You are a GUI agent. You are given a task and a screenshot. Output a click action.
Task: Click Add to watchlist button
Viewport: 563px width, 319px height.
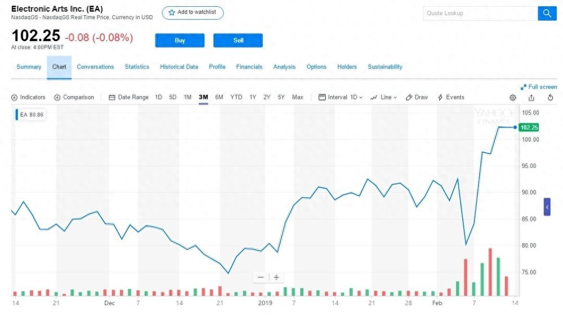[193, 12]
